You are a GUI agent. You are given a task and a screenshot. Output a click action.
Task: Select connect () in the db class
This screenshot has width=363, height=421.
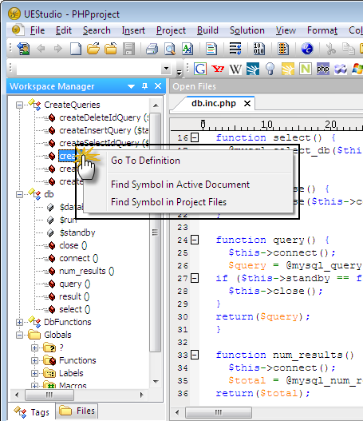pyautogui.click(x=78, y=258)
